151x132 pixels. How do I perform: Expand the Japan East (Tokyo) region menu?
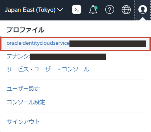(x=30, y=10)
